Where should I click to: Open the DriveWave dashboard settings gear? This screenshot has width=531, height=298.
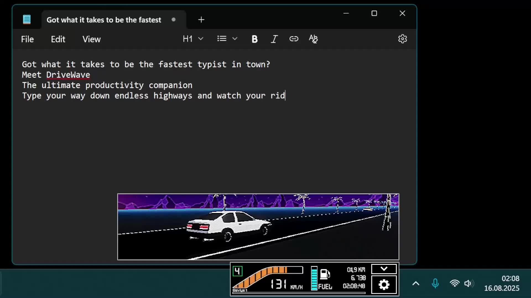click(384, 284)
